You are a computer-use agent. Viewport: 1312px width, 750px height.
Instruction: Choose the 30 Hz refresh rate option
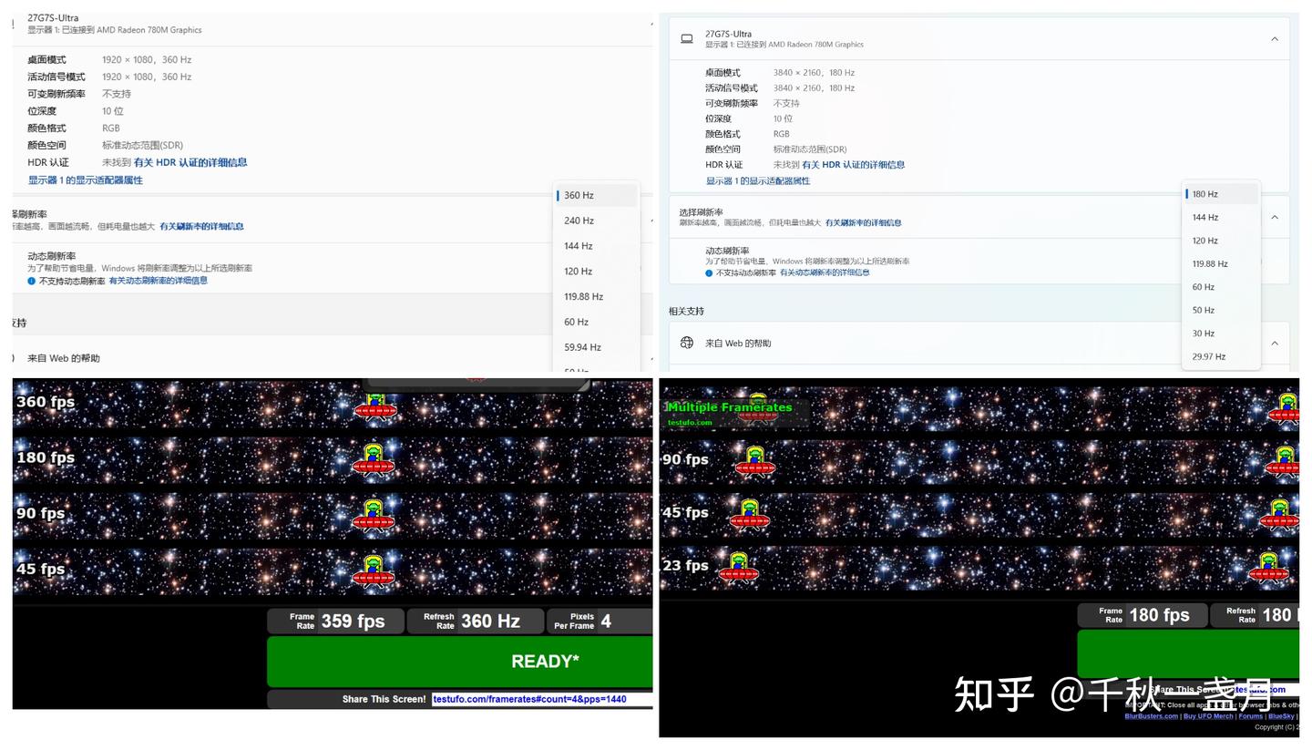click(x=1221, y=334)
